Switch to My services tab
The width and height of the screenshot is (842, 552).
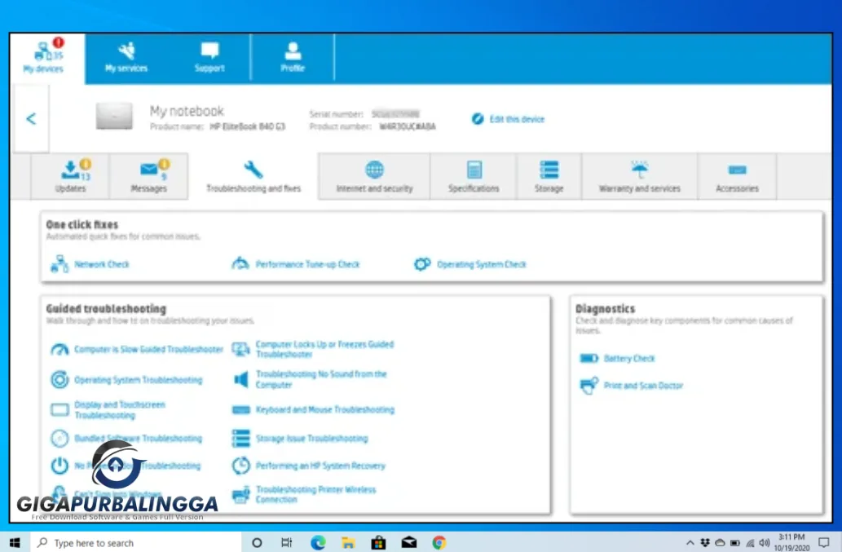tap(126, 58)
